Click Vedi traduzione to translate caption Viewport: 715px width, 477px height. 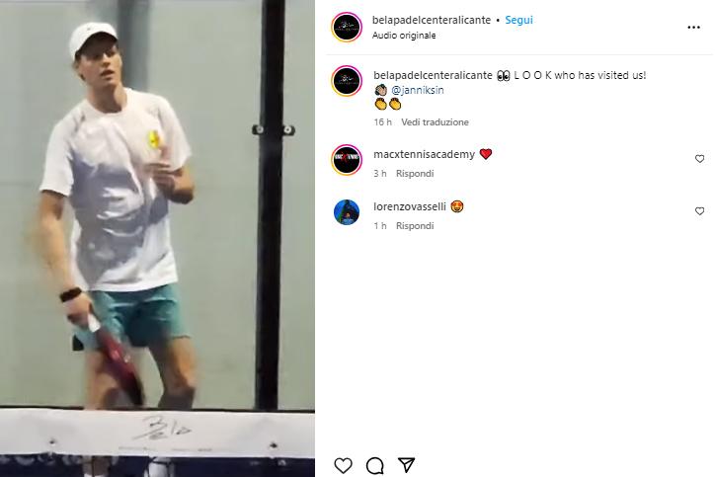435,122
